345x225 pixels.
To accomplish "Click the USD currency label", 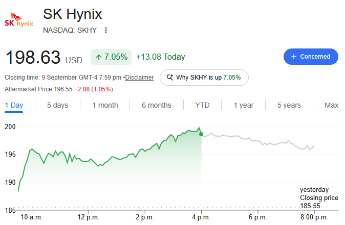I will coord(74,60).
